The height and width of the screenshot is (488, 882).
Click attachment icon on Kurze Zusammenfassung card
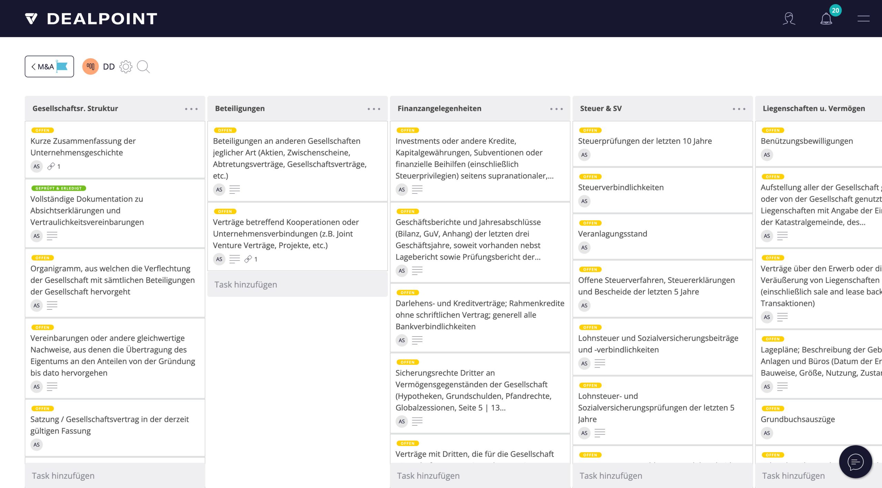pos(51,167)
